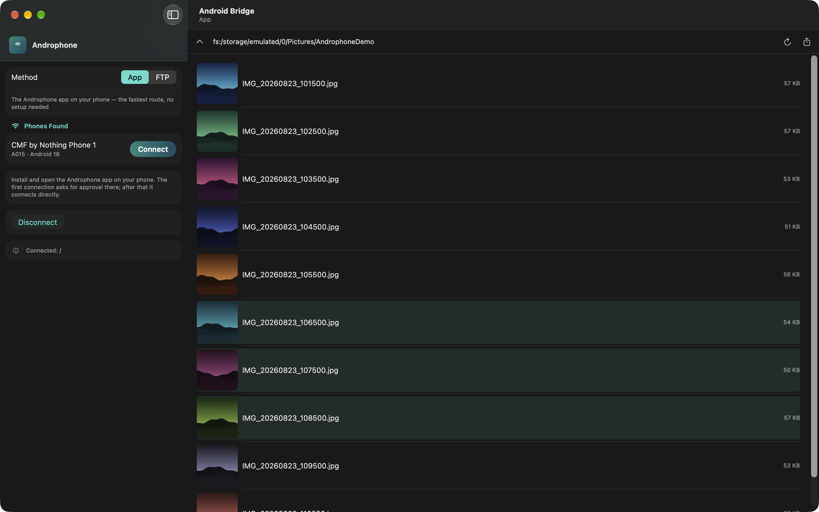Click the Phones Found heading text
The width and height of the screenshot is (819, 512).
pyautogui.click(x=46, y=126)
